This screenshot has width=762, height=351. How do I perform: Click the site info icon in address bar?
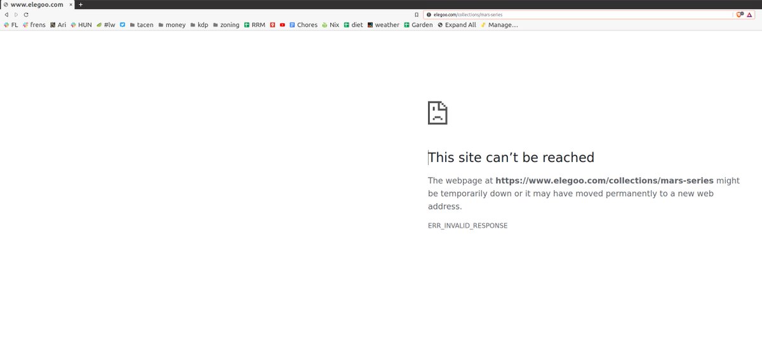coord(429,14)
